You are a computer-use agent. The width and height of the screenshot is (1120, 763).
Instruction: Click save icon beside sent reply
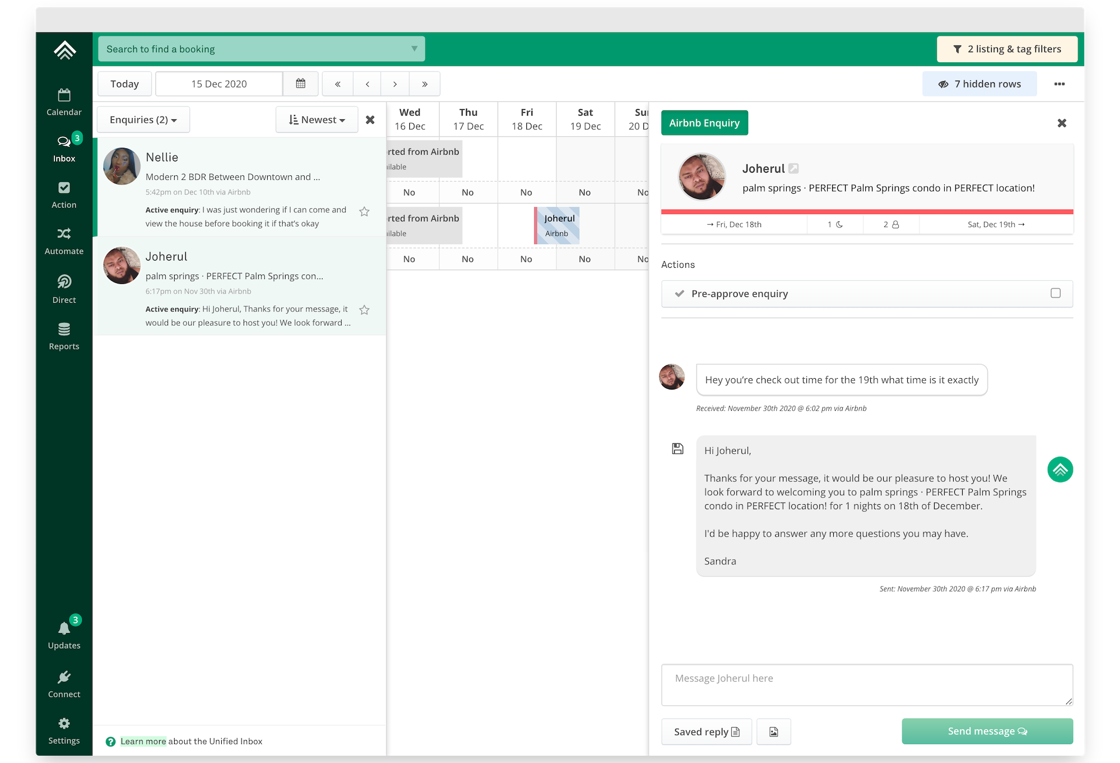click(x=678, y=449)
